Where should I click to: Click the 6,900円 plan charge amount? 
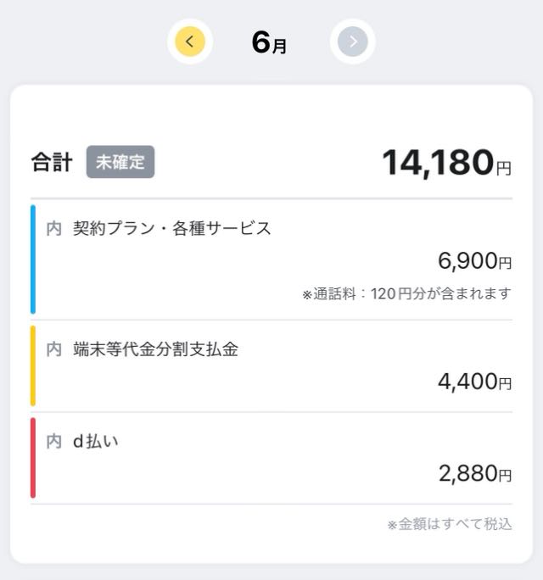pos(475,261)
